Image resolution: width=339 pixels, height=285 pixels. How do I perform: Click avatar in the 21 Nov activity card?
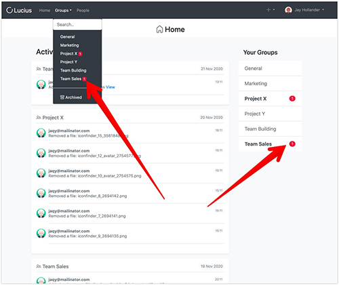pos(41,85)
